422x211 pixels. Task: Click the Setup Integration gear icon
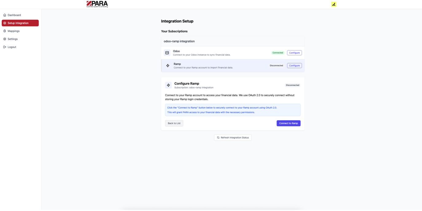(x=5, y=23)
